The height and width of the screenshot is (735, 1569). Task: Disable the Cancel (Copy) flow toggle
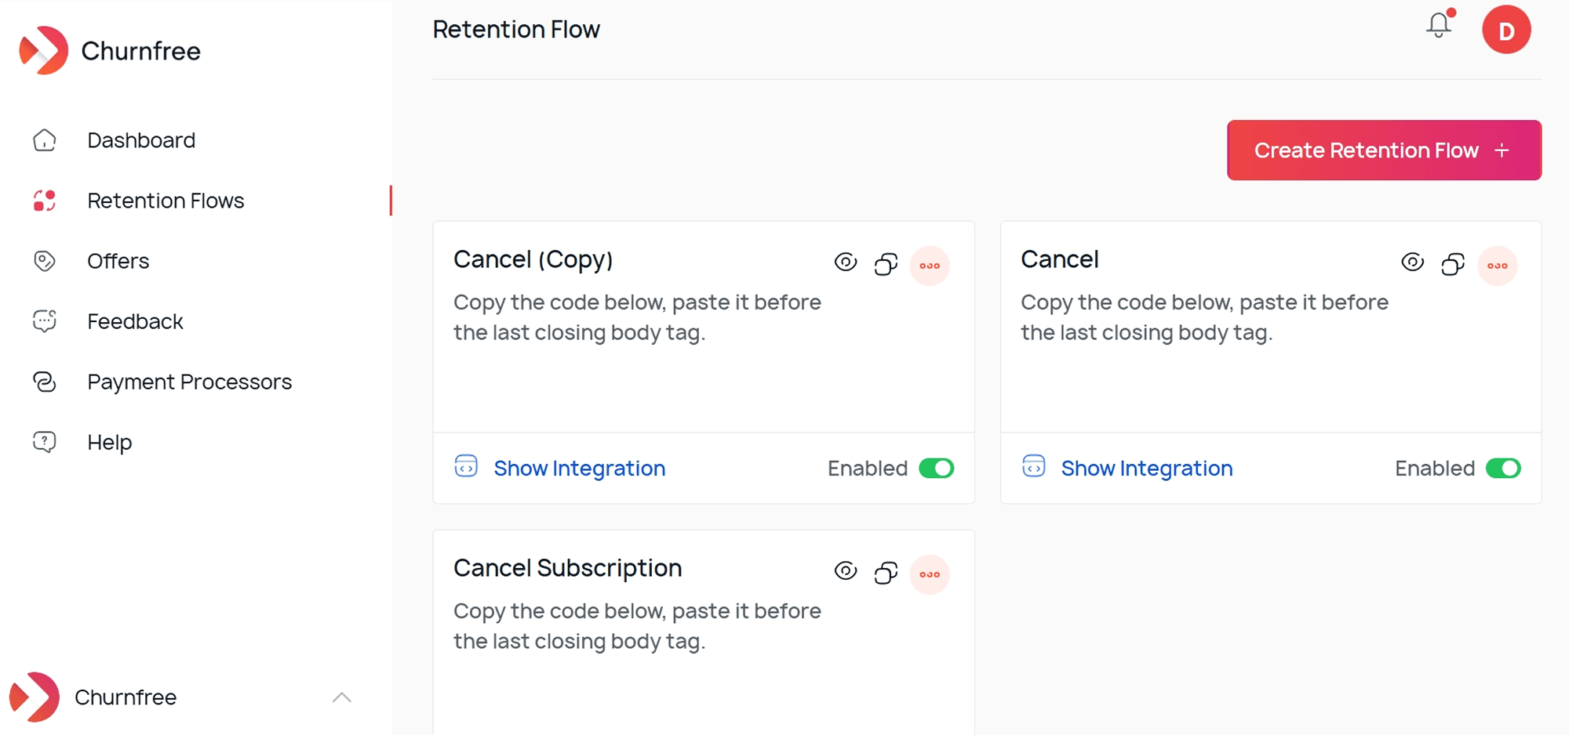tap(938, 468)
